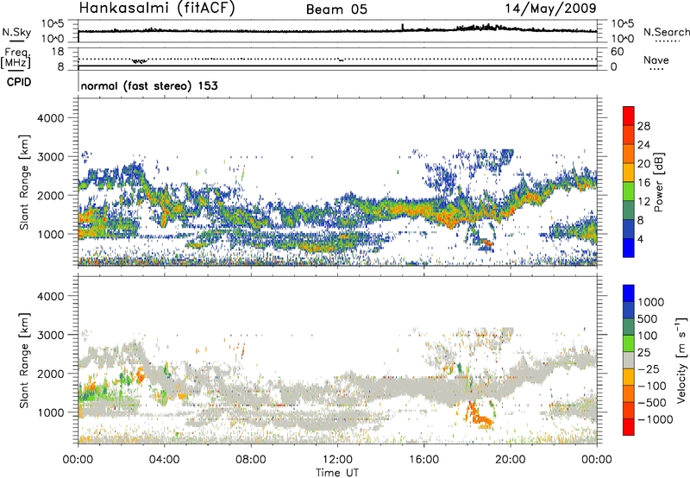Image resolution: width=690 pixels, height=478 pixels.
Task: Click the '16' label on Power color bar
Action: 643,183
